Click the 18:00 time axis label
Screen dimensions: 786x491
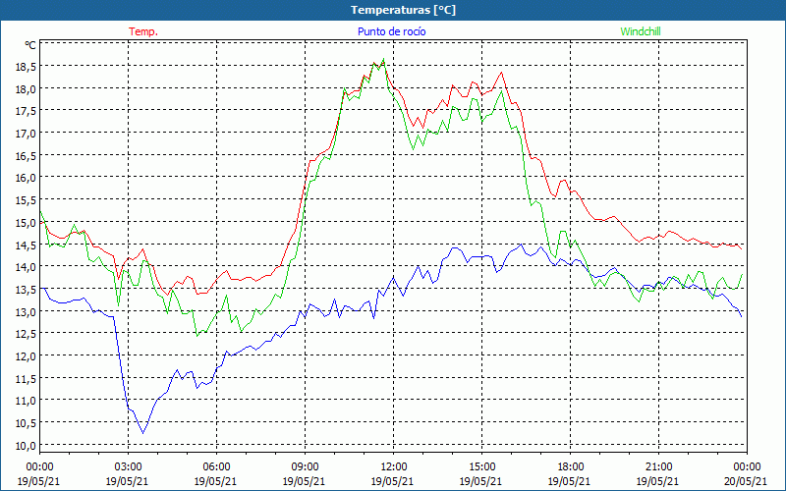tap(570, 466)
